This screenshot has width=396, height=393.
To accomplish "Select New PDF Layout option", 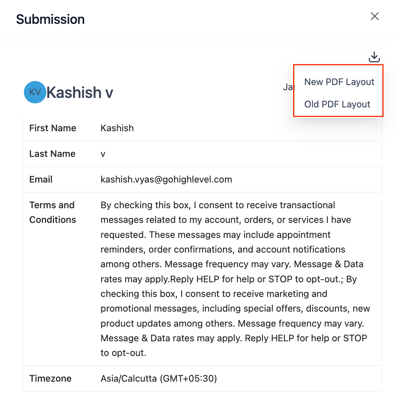I will coord(339,82).
